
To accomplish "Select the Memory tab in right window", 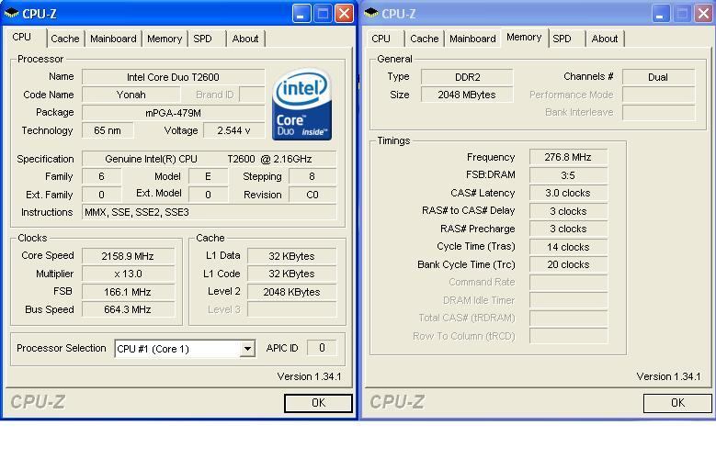I will click(524, 37).
